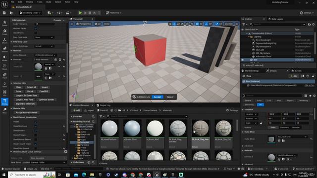Toggle Show Points checkbox

36,33
